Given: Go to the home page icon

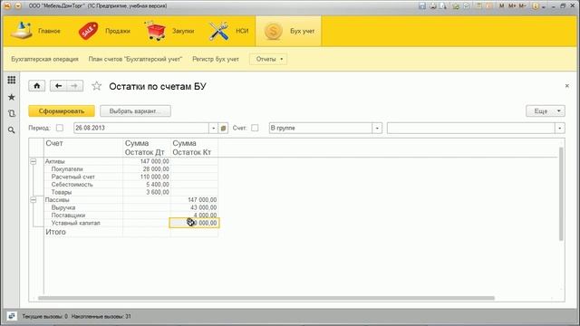Looking at the screenshot, I should [37, 86].
